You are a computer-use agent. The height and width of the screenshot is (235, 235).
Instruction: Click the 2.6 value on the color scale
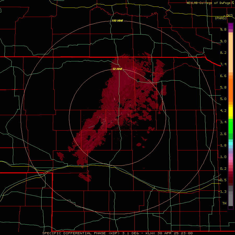(x=223, y=134)
